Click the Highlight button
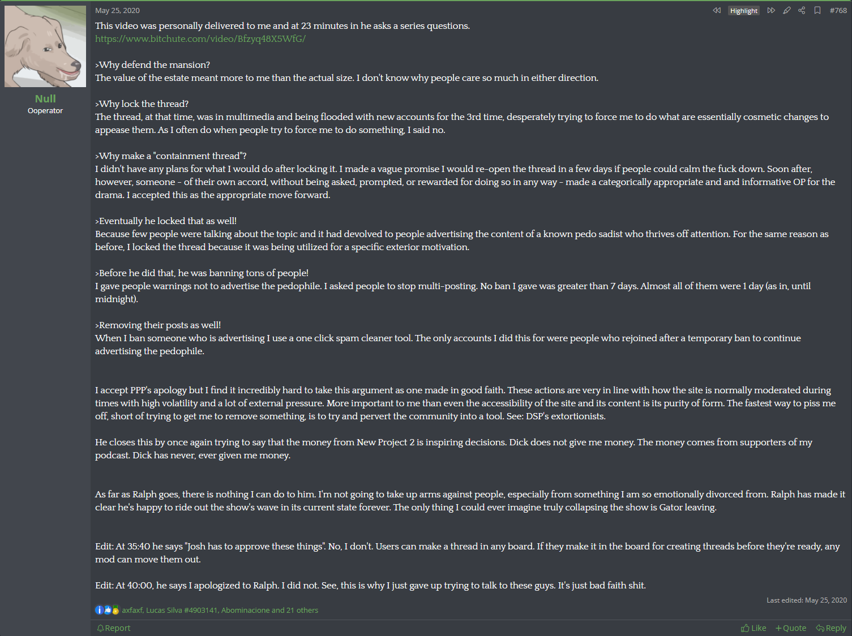The image size is (852, 636). (x=743, y=11)
